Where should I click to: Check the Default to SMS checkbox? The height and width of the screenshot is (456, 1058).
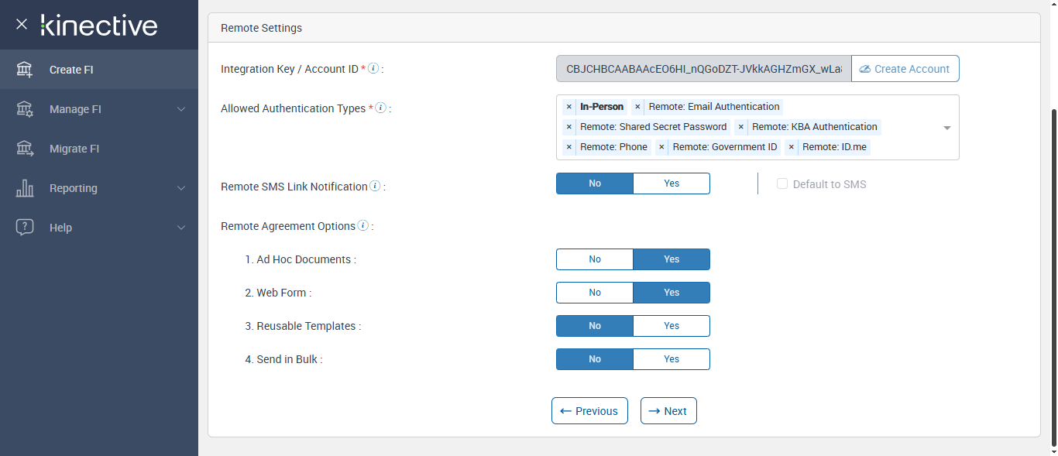pos(782,184)
